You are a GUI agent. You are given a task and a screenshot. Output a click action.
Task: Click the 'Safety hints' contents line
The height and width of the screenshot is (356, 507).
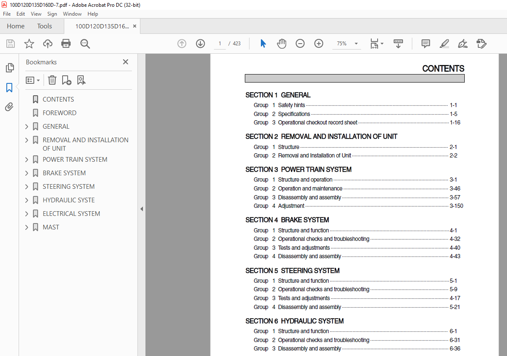355,105
